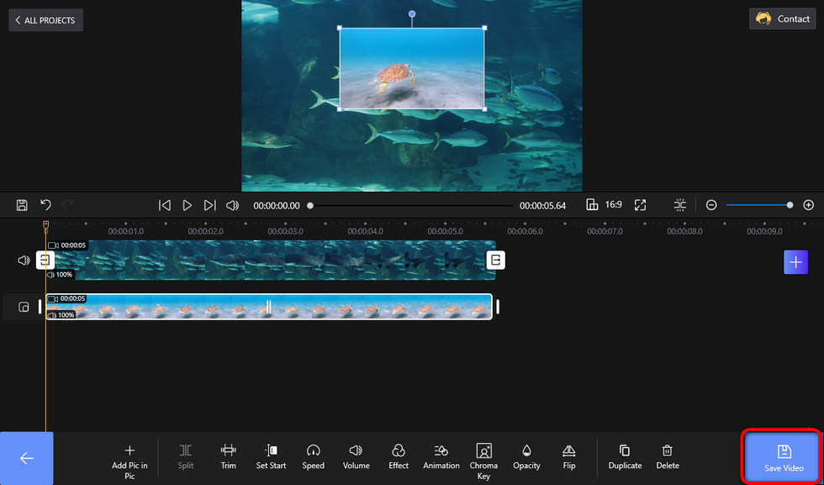Open the Speed settings
The width and height of the screenshot is (824, 485).
[x=313, y=456]
